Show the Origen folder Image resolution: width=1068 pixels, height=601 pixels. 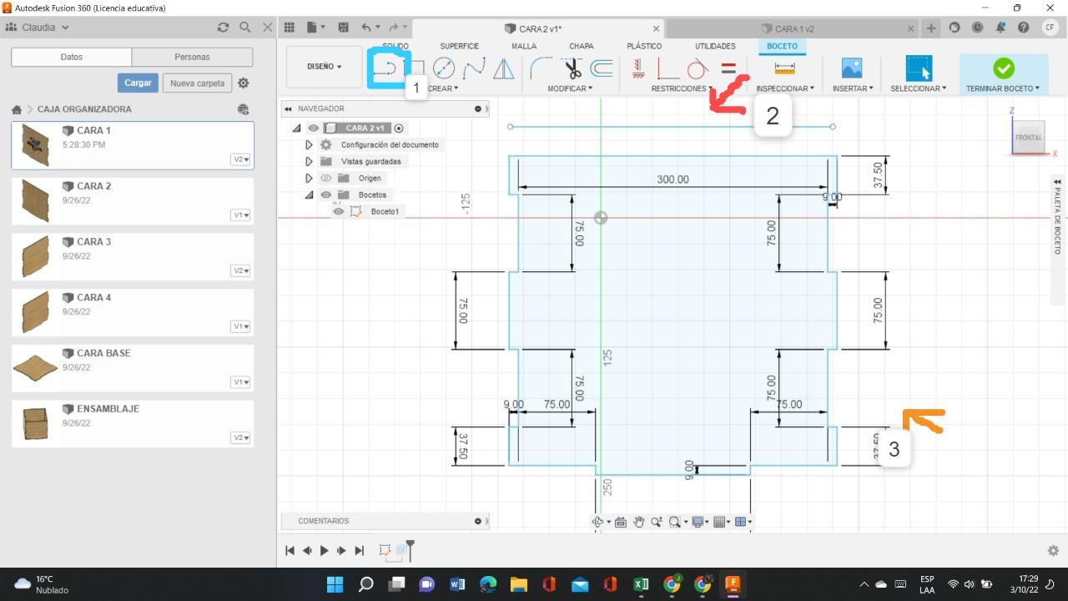(x=326, y=178)
